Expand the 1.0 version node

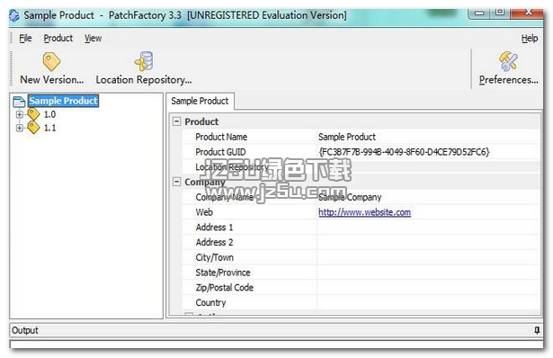(x=20, y=114)
